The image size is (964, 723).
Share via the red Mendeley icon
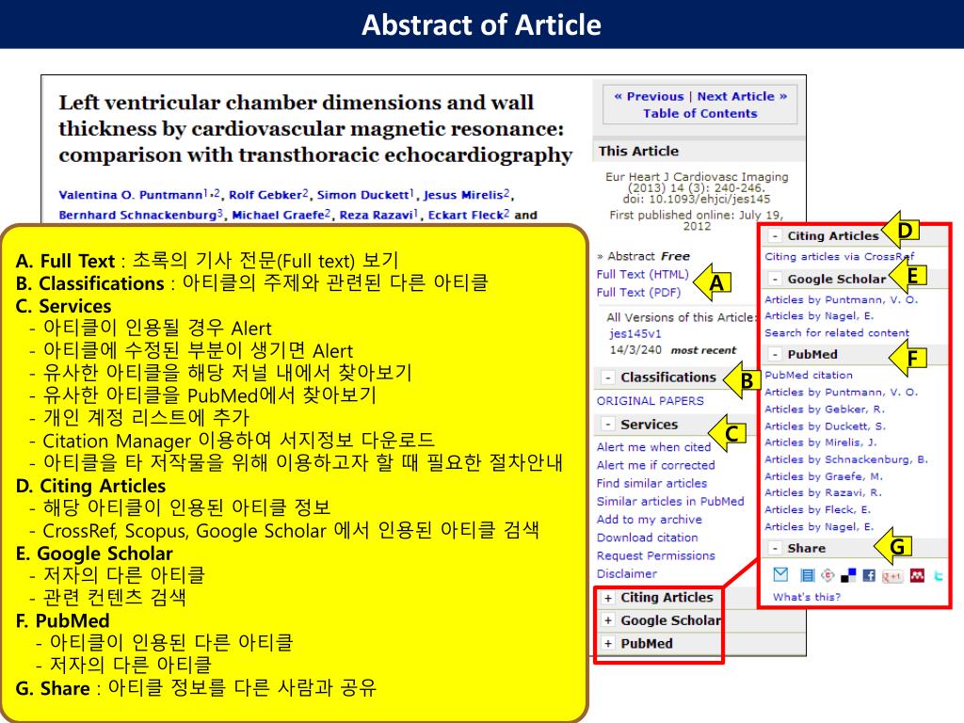pyautogui.click(x=917, y=575)
